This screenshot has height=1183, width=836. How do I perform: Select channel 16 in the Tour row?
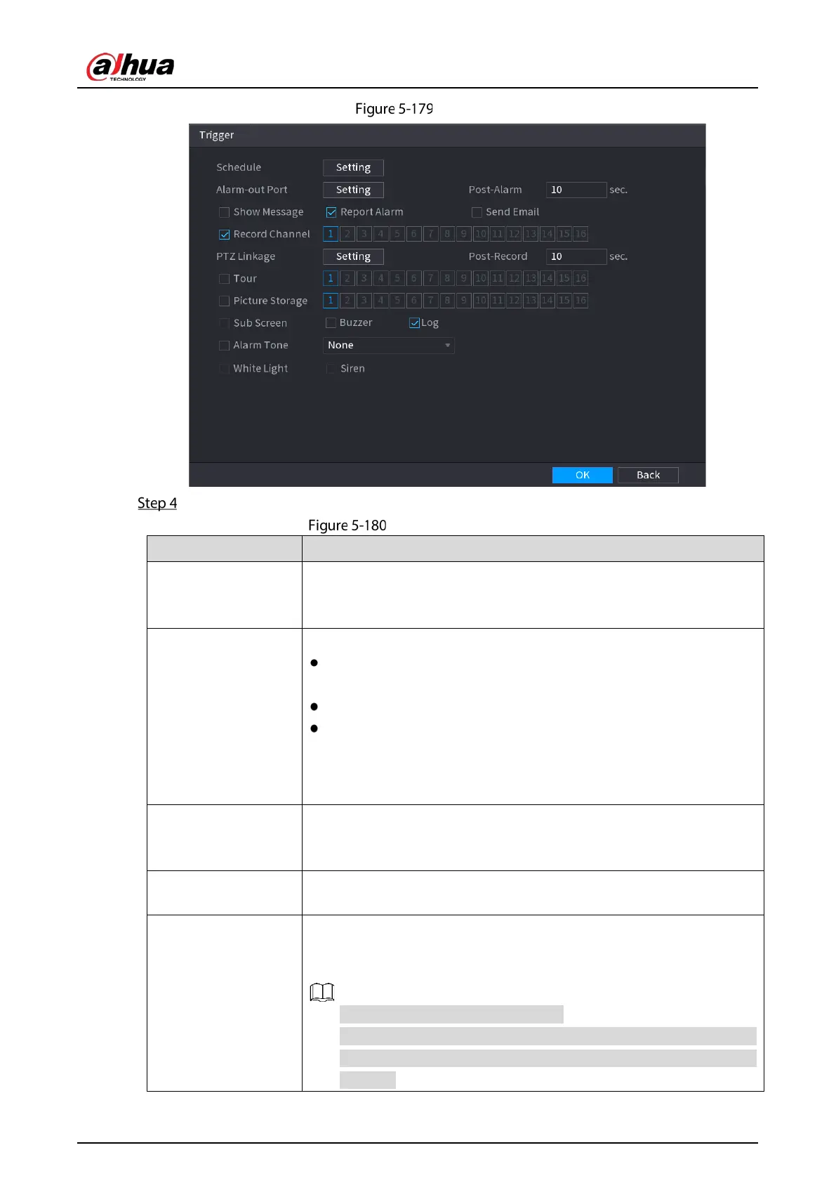(x=580, y=278)
